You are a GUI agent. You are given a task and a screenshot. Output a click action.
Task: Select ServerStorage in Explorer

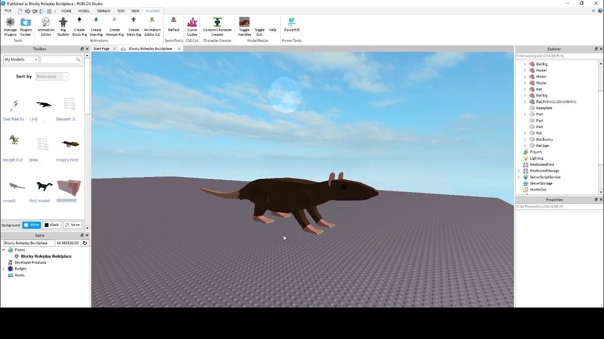point(541,183)
